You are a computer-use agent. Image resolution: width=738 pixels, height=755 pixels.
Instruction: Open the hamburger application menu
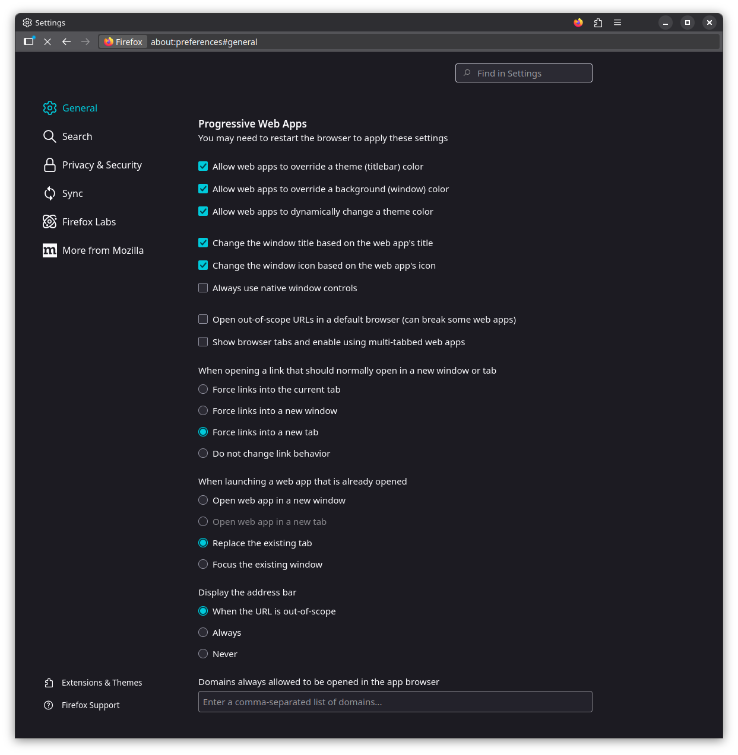click(617, 23)
